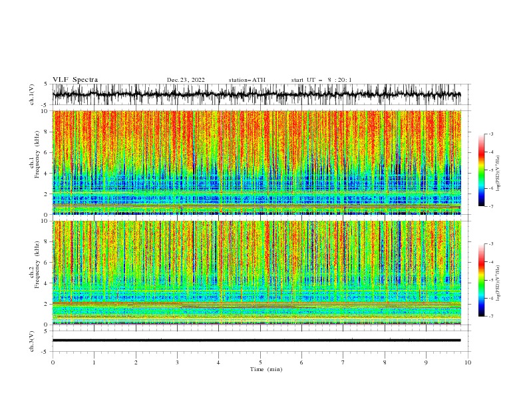The height and width of the screenshot is (407, 527).
Task: Click the ch.1 color scale bar
Action: pyautogui.click(x=482, y=170)
